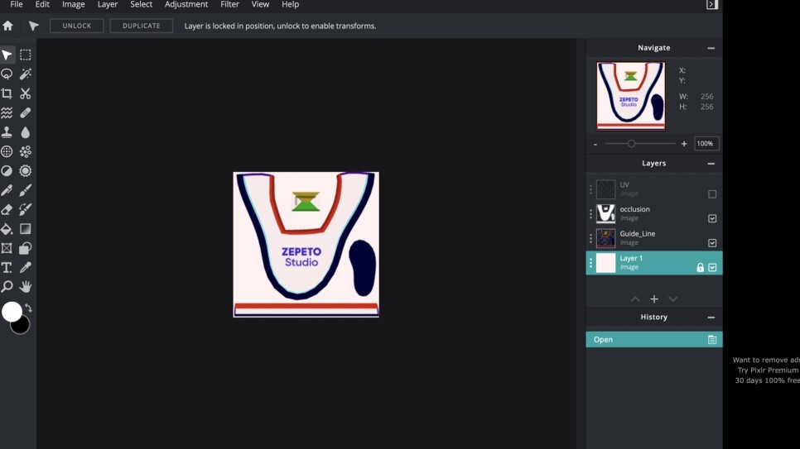Viewport: 800px width, 449px height.
Task: Open options handle of Layer 1
Action: point(590,263)
